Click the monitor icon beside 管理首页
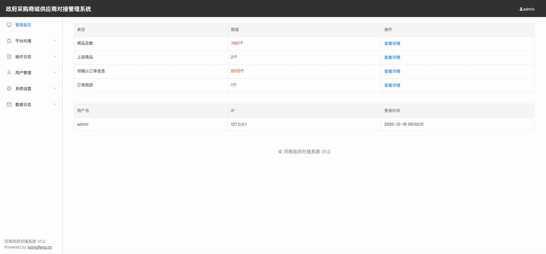The width and height of the screenshot is (546, 254). coord(9,25)
